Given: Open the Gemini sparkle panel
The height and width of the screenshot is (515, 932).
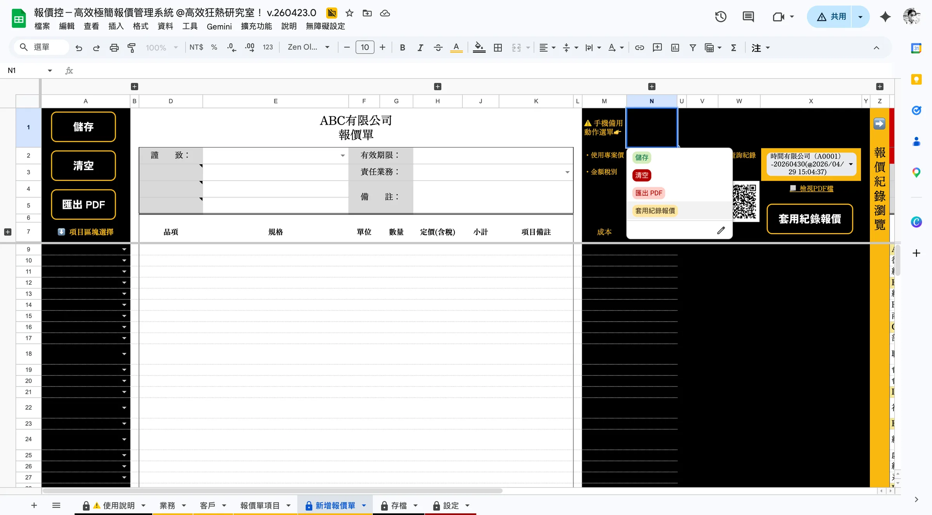Looking at the screenshot, I should (x=885, y=17).
